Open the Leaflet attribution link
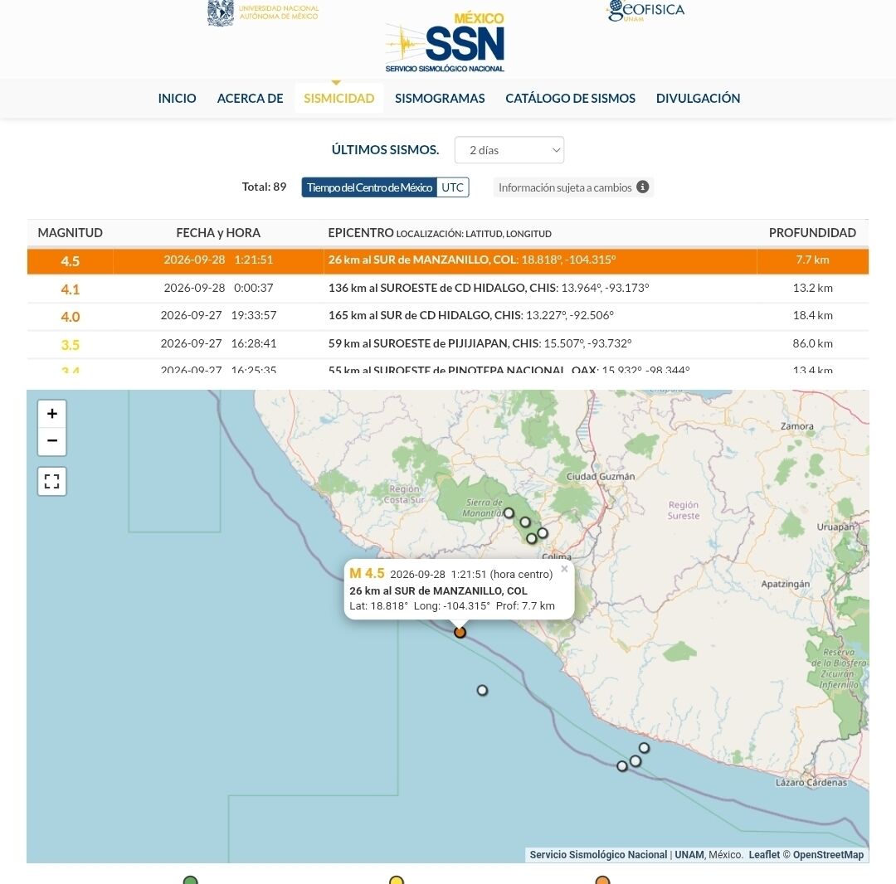 coord(764,854)
